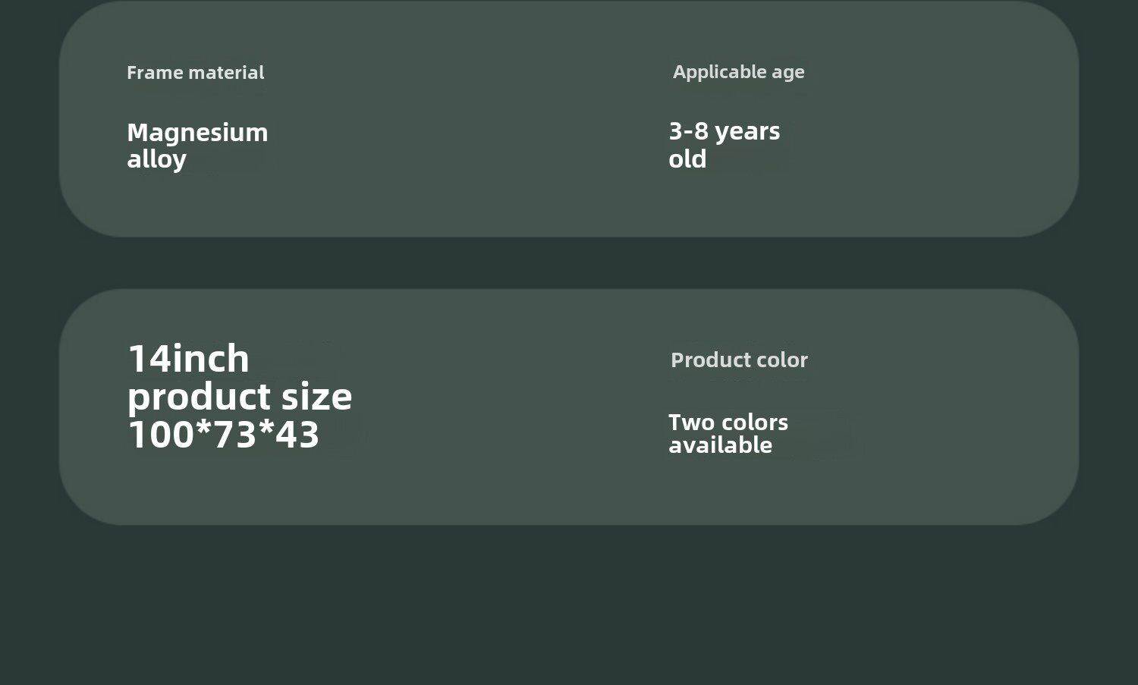This screenshot has width=1138, height=685.
Task: Click the empty center of the top specification card
Action: (x=470, y=119)
